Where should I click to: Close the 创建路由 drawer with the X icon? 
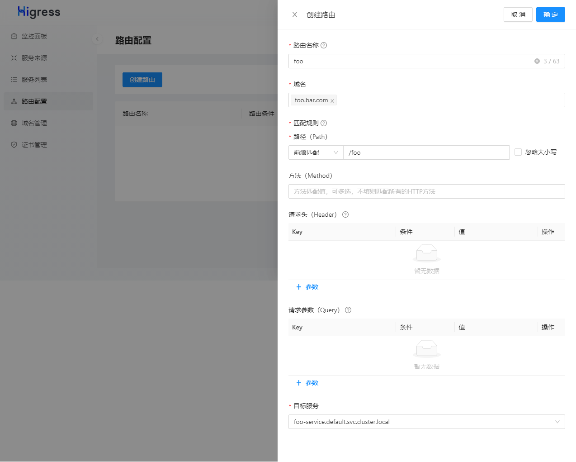[295, 14]
